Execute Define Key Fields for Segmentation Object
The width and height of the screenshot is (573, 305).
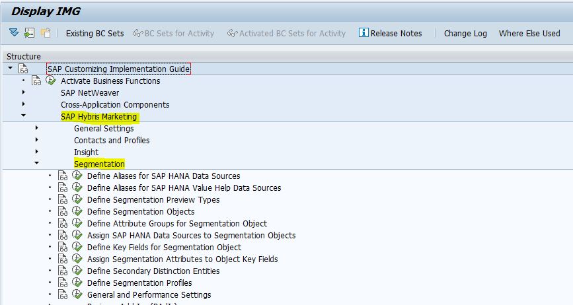tap(77, 247)
